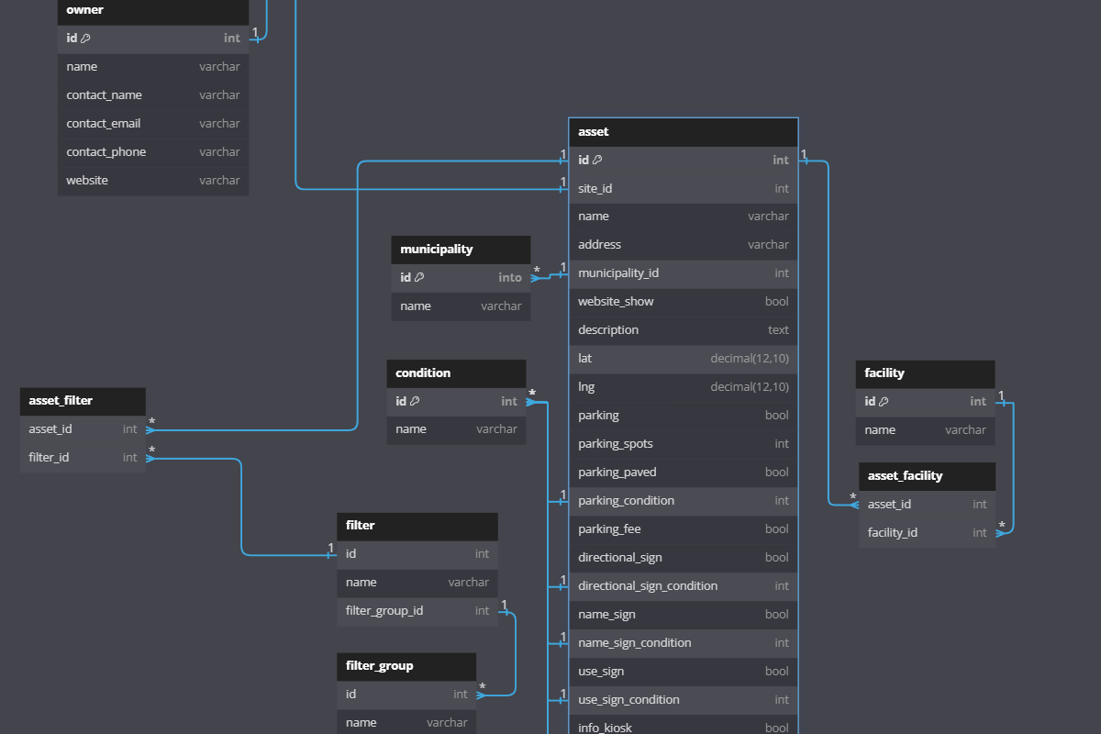Select the owner table header

(x=153, y=11)
